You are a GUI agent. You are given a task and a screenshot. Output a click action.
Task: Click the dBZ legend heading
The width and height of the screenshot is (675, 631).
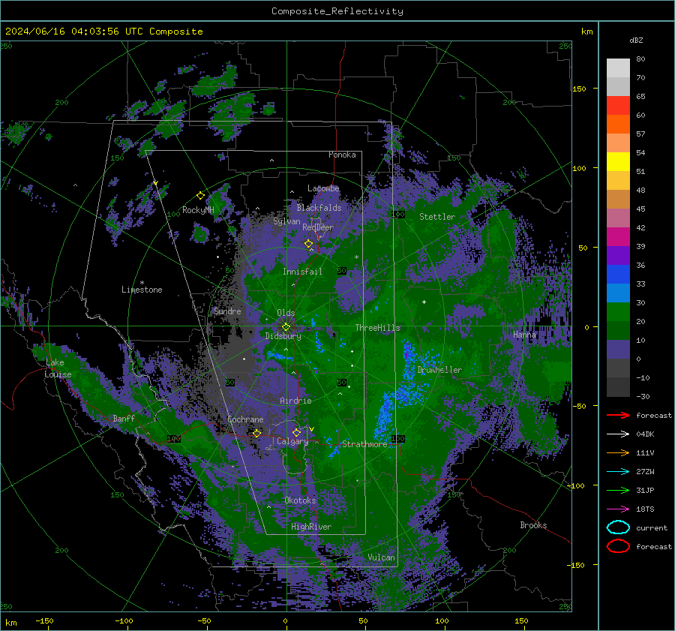point(636,40)
